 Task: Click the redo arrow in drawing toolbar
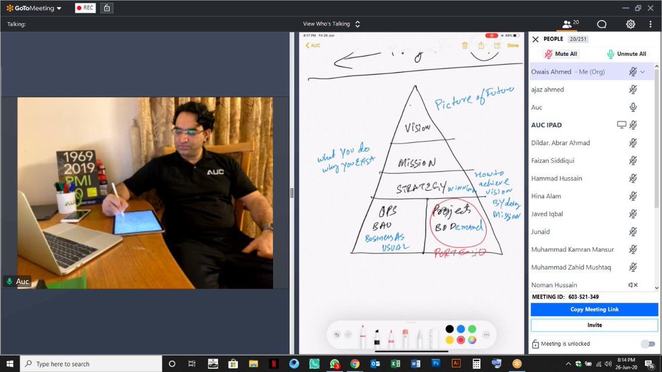[348, 335]
